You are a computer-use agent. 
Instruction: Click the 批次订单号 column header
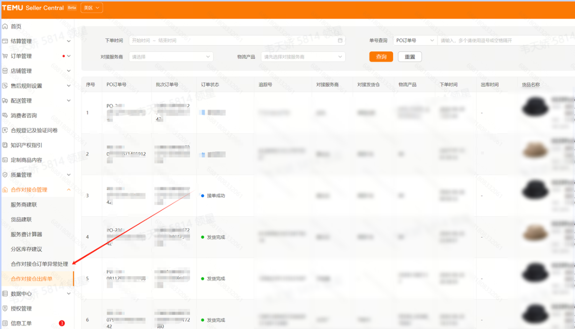(167, 84)
